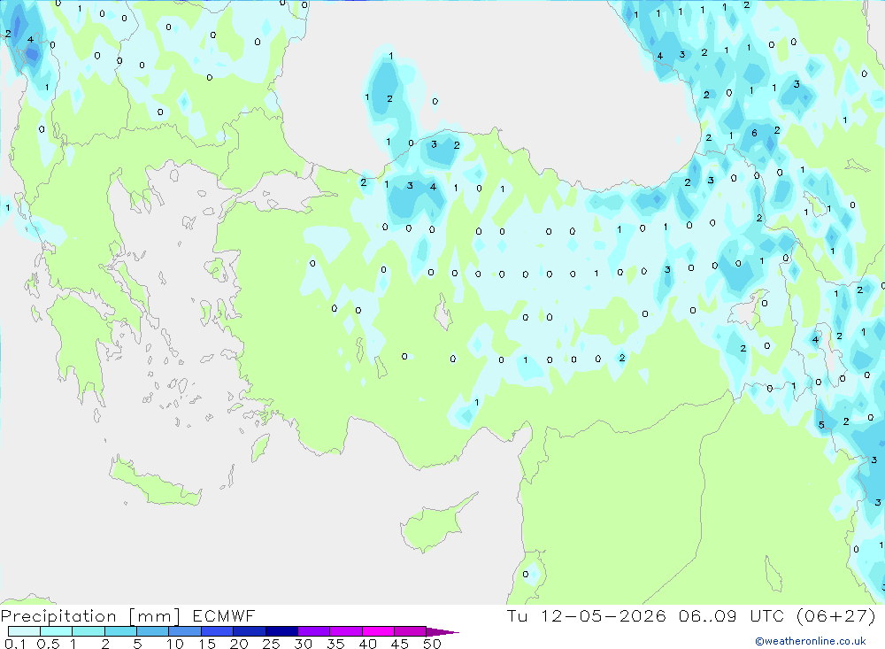Viewport: 885px width, 649px height.
Task: Pick the 15–20 mm legend swatch
Action: point(218,631)
